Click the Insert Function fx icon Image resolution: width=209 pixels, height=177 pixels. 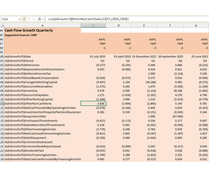point(40,19)
